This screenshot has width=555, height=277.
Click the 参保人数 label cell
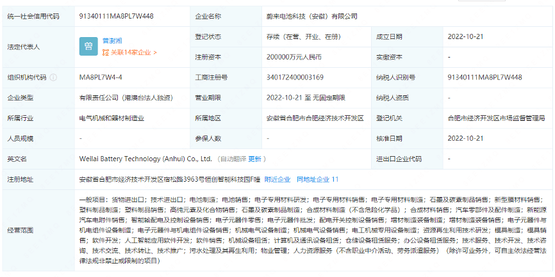pos(226,138)
